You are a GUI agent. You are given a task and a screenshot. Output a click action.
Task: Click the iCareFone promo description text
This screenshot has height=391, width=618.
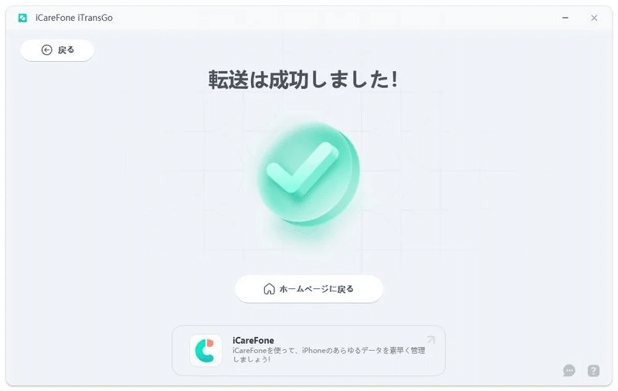pos(329,355)
